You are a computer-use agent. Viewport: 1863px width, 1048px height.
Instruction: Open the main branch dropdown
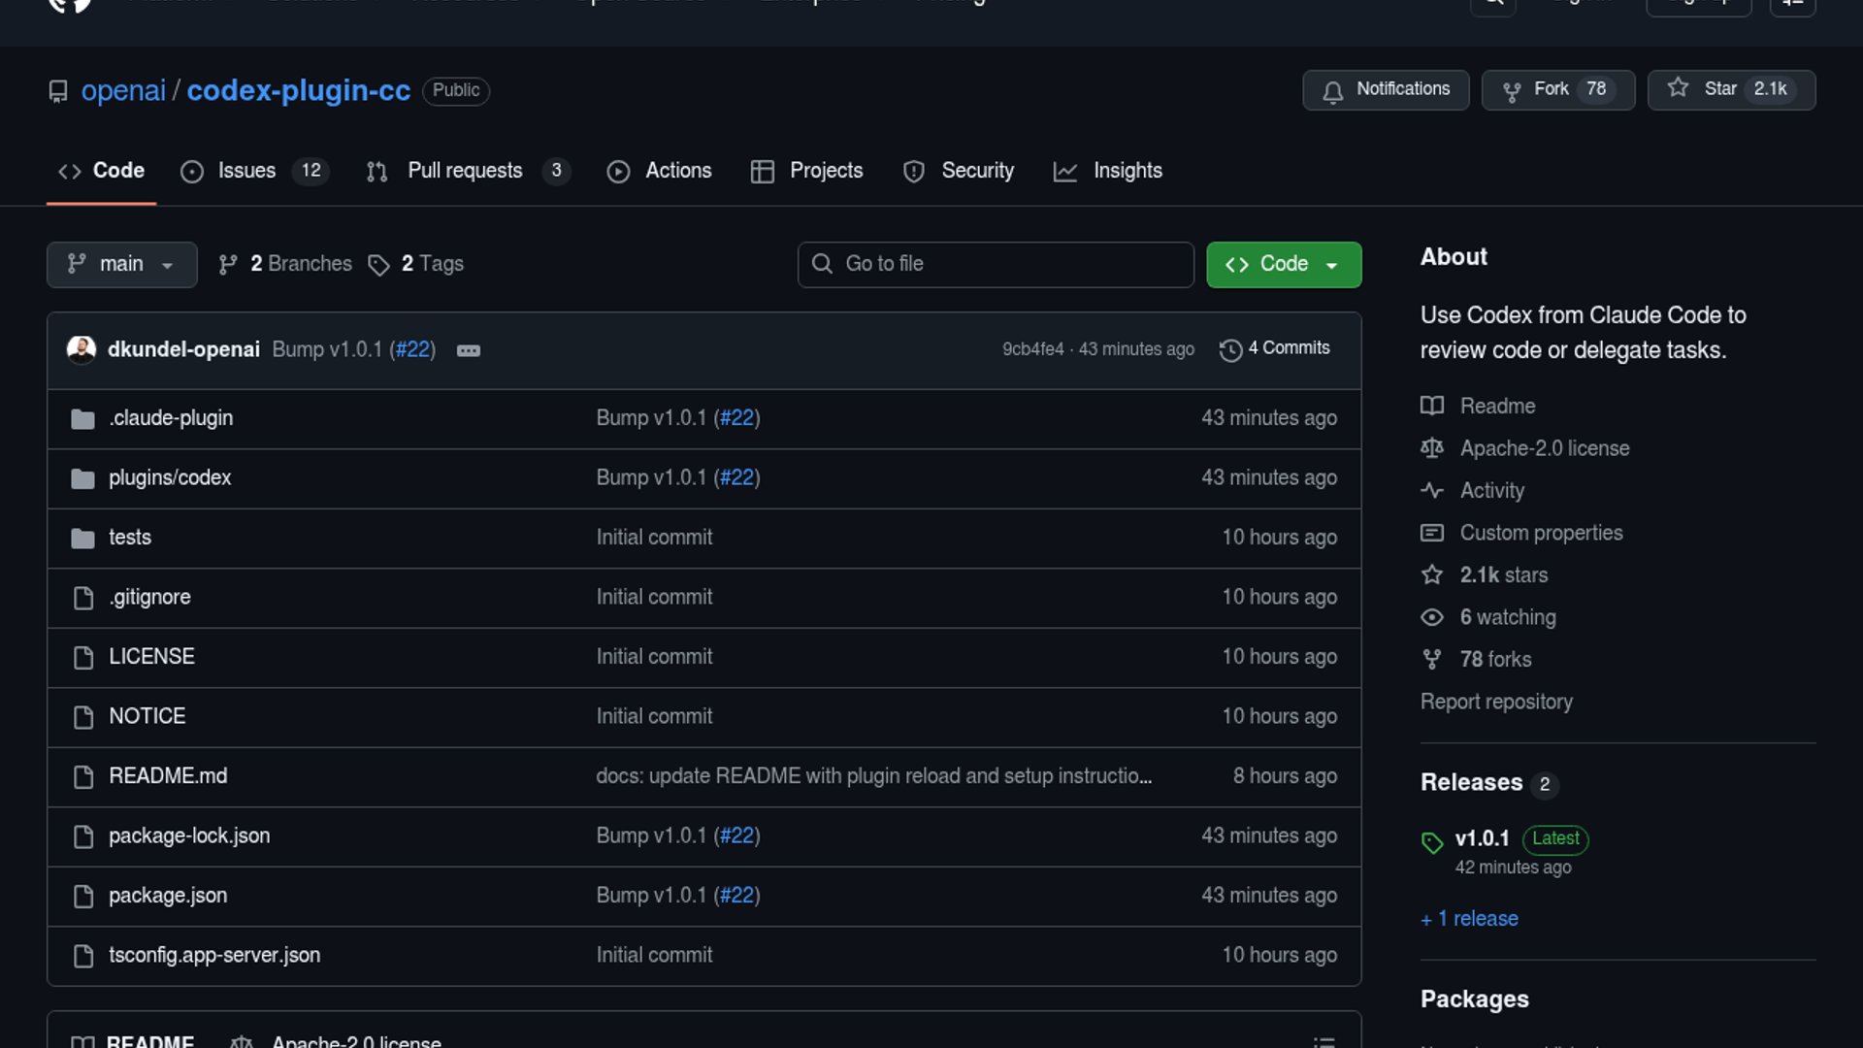[121, 264]
